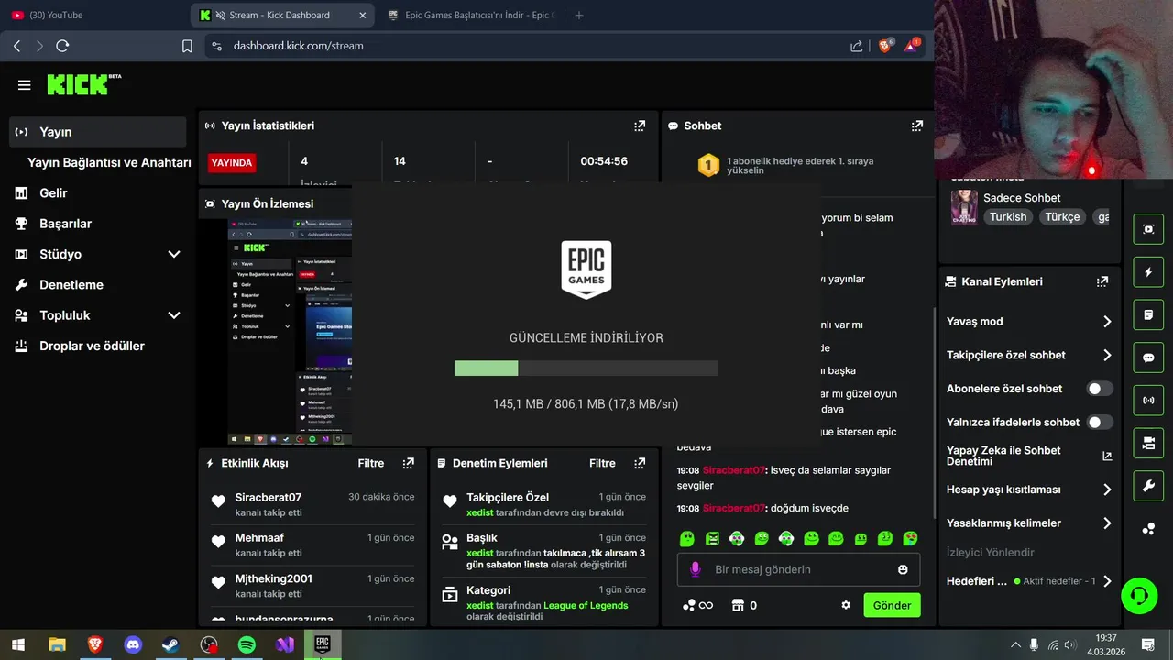The image size is (1173, 660).
Task: Click the YAYINDA live badge
Action: click(232, 162)
